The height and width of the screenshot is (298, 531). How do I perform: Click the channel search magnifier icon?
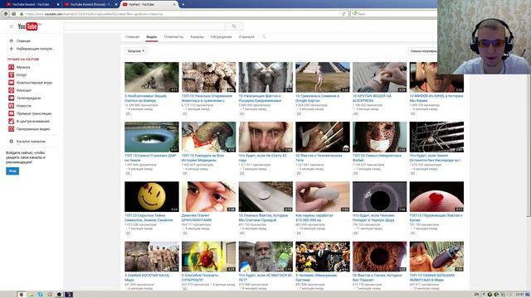264,36
